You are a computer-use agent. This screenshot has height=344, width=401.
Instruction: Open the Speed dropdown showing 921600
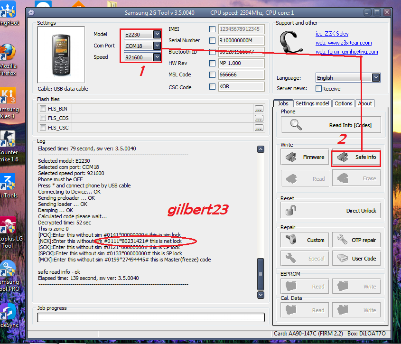pyautogui.click(x=157, y=57)
